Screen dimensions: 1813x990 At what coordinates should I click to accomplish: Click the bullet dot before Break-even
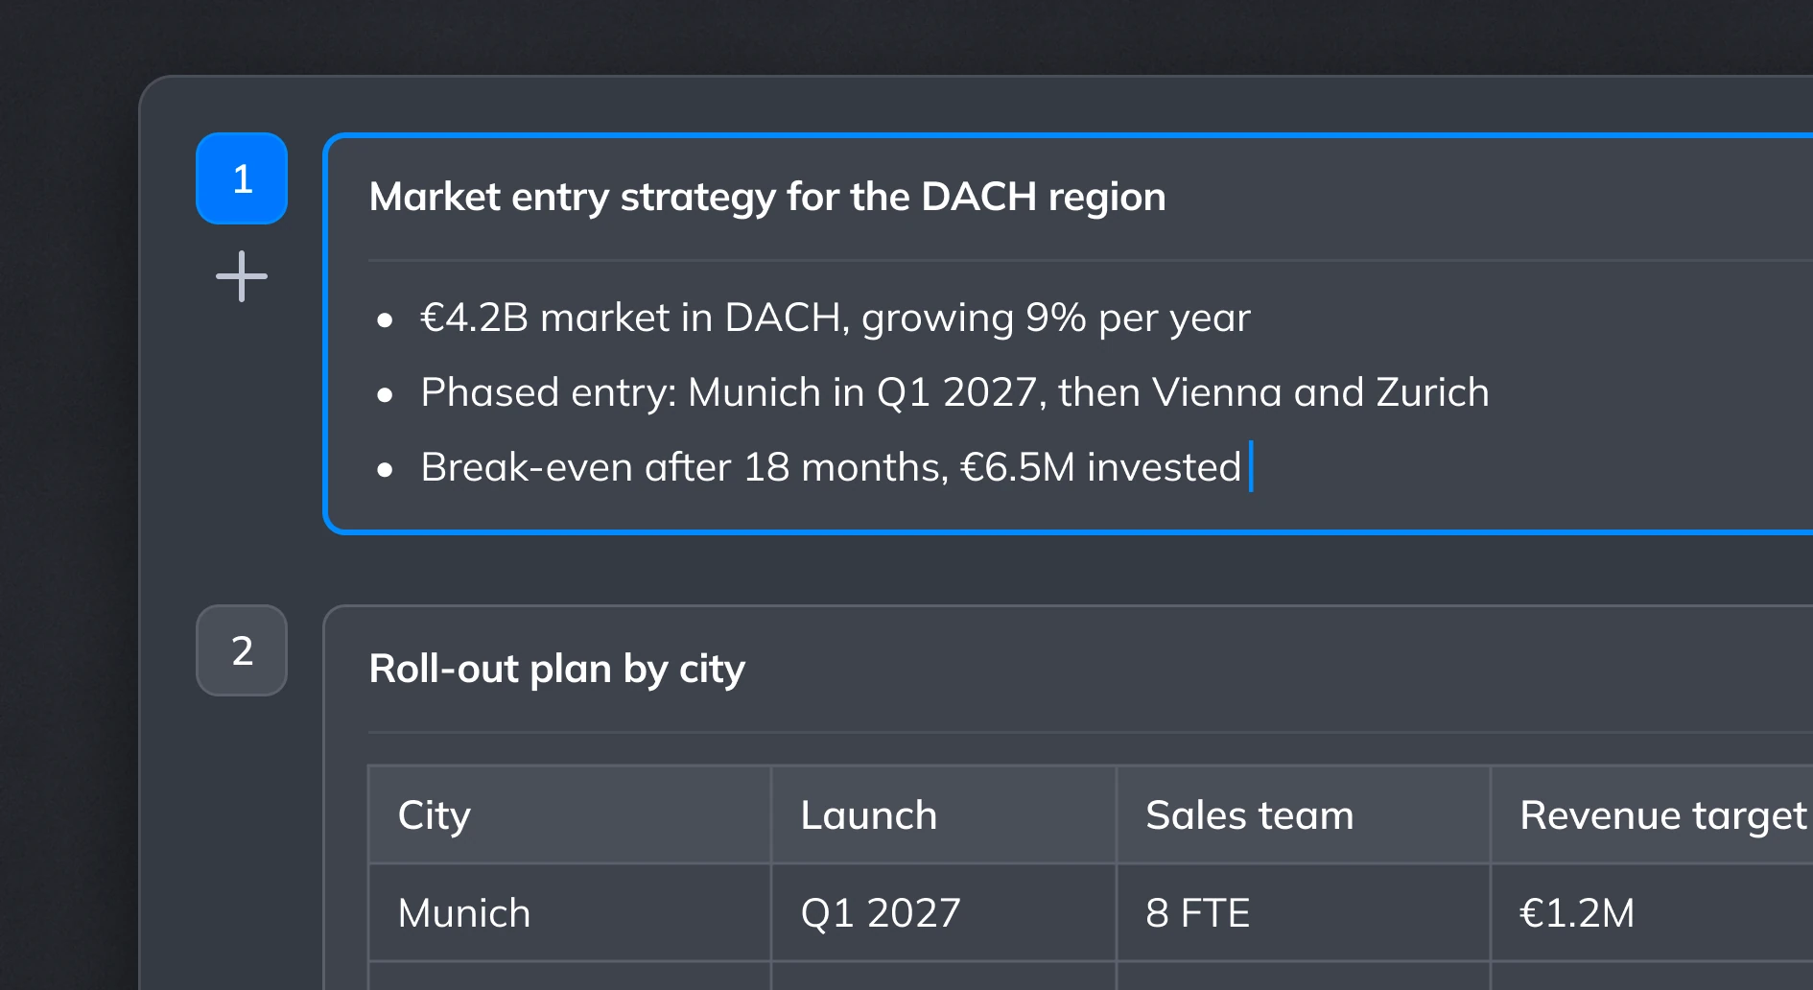pos(385,470)
